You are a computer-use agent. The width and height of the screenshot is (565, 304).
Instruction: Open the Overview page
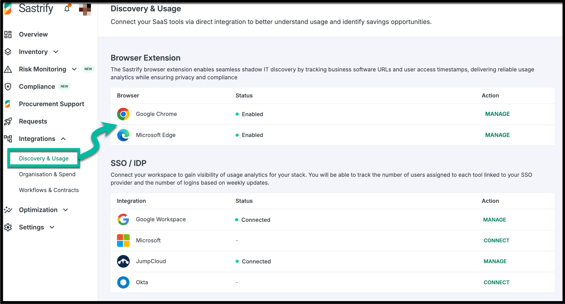33,35
